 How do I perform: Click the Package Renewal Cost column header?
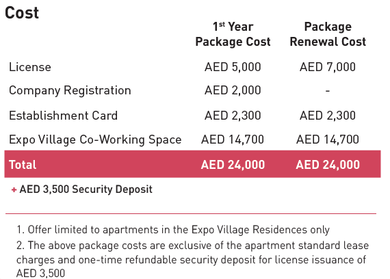click(328, 34)
